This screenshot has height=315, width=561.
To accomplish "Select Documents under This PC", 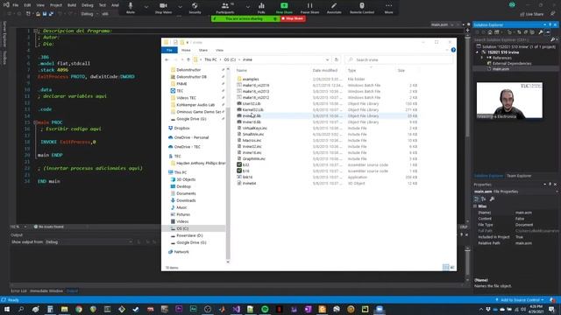I will (x=186, y=193).
